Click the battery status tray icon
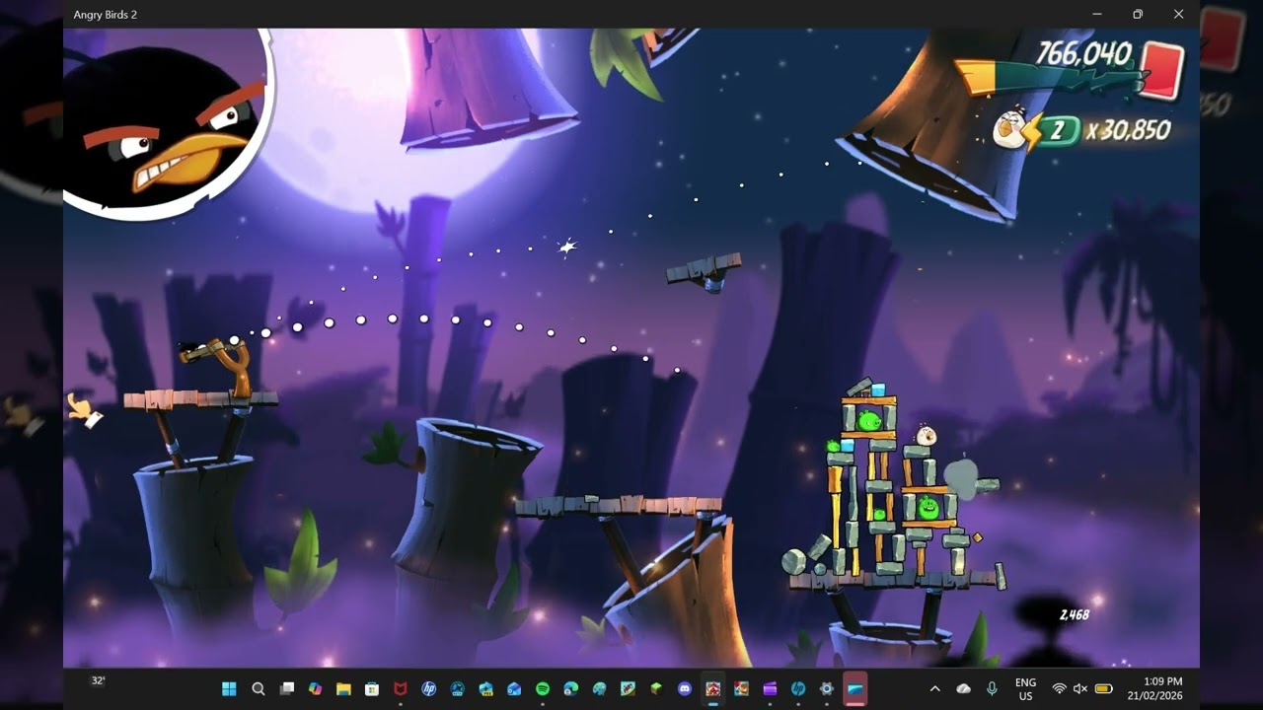 [x=1104, y=688]
